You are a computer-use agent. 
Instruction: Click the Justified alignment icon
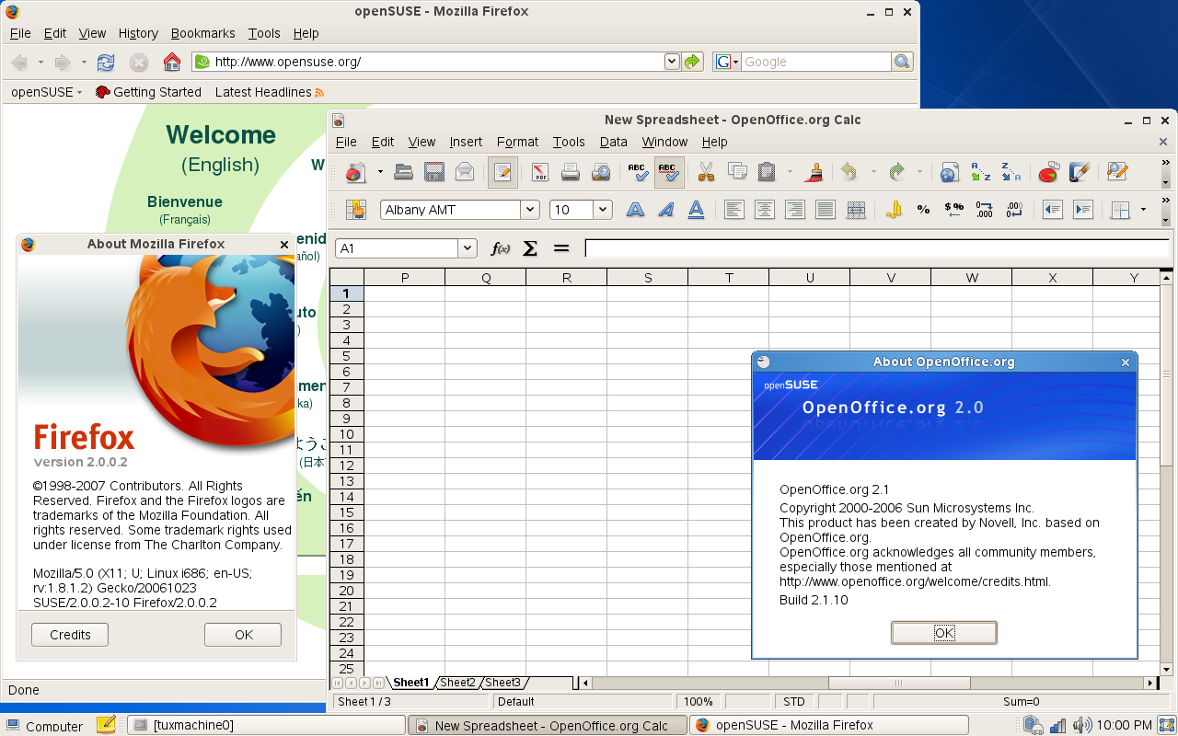click(x=826, y=210)
